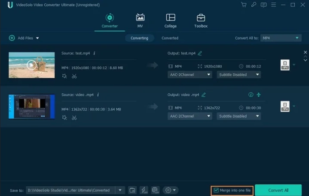
Task: Move test.mp4 up in the list
Action: (305, 57)
